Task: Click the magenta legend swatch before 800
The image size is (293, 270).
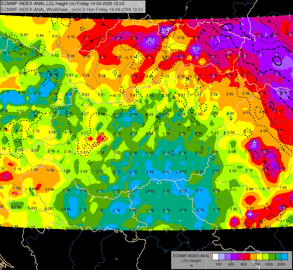Action: point(241,257)
